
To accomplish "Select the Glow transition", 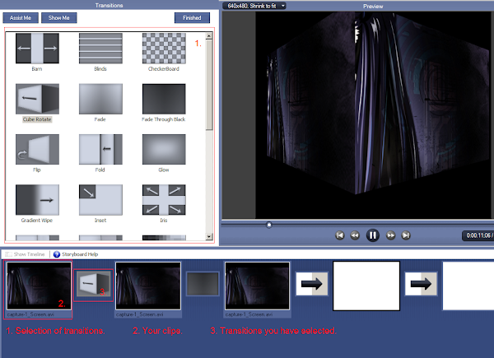I will [164, 149].
